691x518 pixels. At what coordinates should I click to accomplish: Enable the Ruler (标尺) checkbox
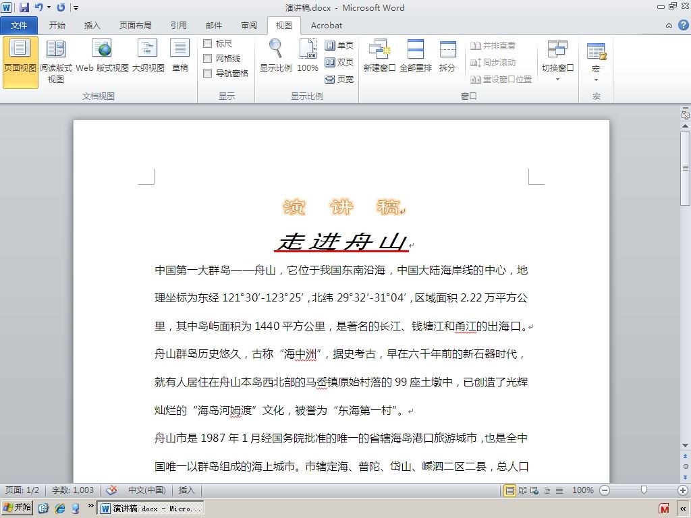[x=208, y=44]
